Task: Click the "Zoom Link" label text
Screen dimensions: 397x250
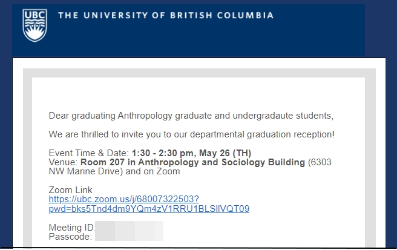Action: coord(70,190)
